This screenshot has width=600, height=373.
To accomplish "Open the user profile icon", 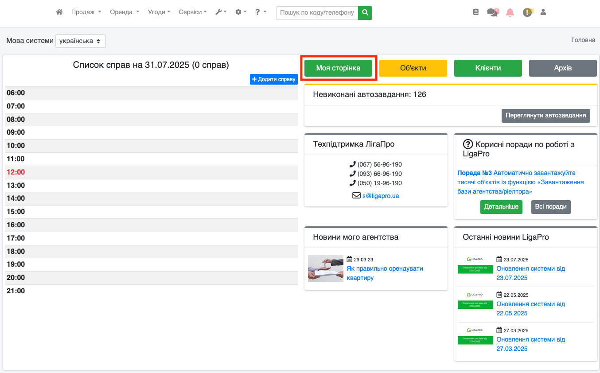I will [543, 12].
